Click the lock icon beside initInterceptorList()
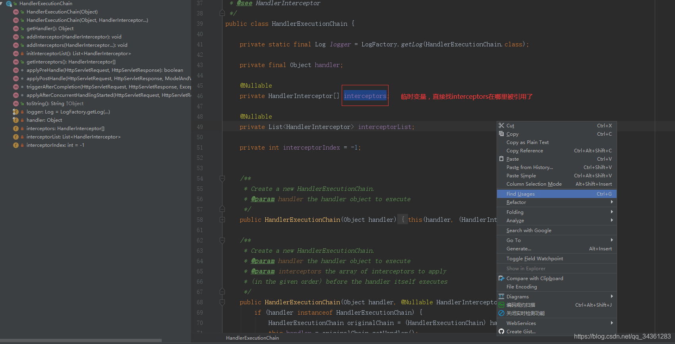Image resolution: width=675 pixels, height=344 pixels. (x=22, y=54)
